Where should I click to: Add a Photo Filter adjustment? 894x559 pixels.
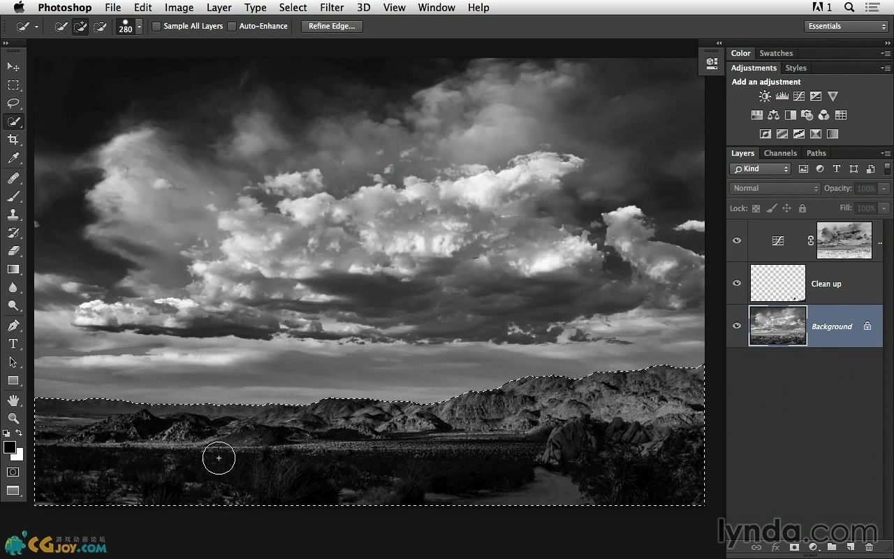807,115
